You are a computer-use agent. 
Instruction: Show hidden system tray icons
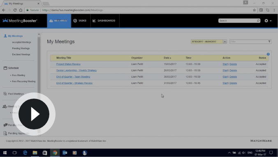pyautogui.click(x=229, y=153)
